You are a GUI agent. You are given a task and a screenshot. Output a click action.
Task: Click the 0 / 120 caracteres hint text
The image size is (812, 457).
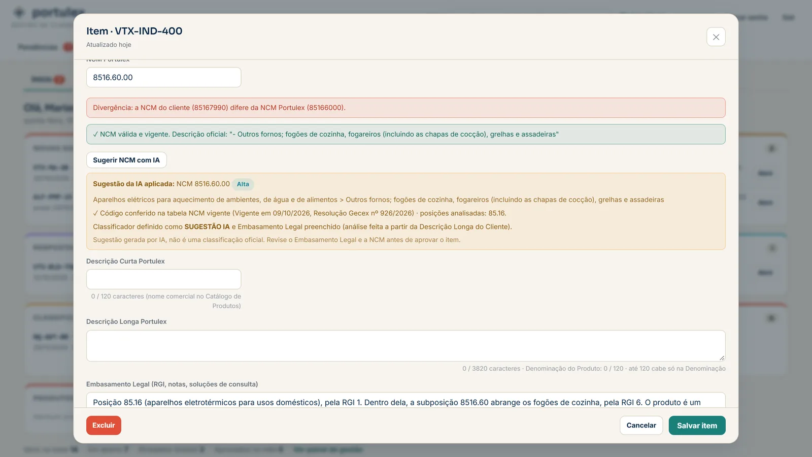click(x=166, y=301)
